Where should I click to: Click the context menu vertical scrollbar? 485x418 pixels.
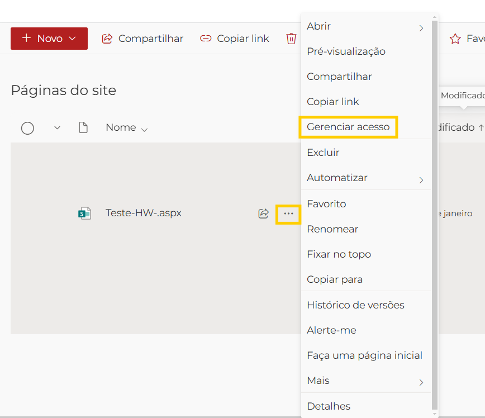click(x=435, y=212)
